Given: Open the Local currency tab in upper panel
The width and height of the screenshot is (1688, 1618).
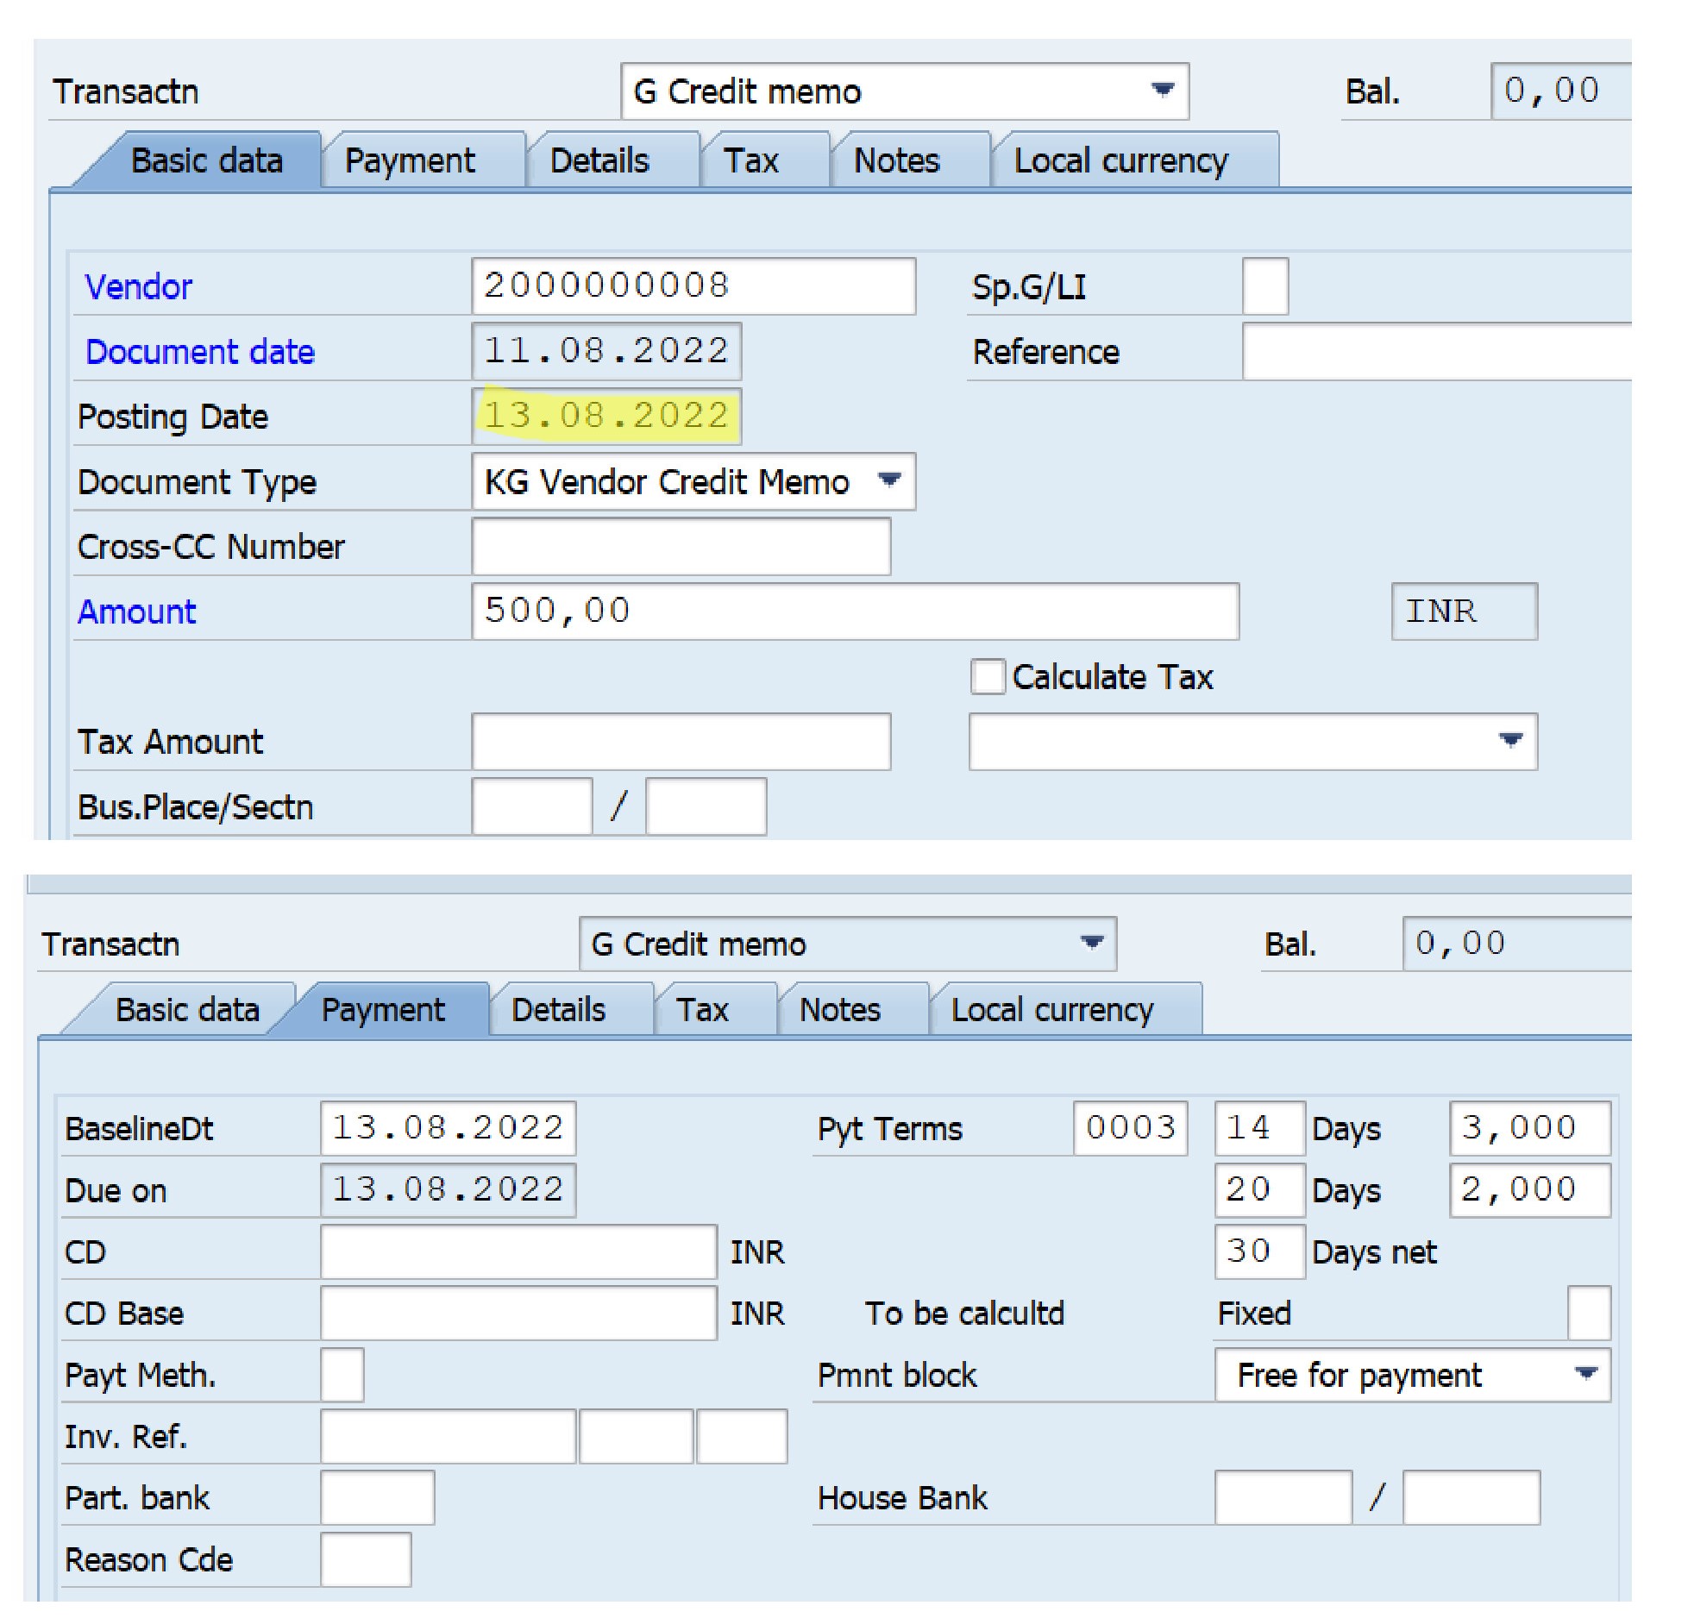Looking at the screenshot, I should coord(1120,161).
